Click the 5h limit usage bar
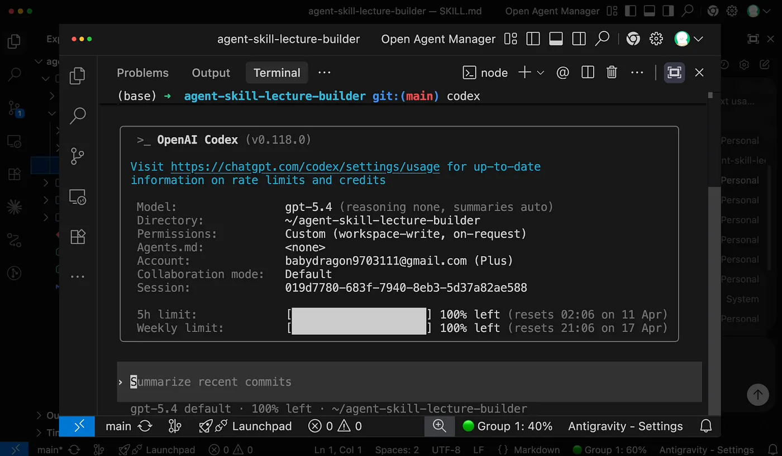 359,314
